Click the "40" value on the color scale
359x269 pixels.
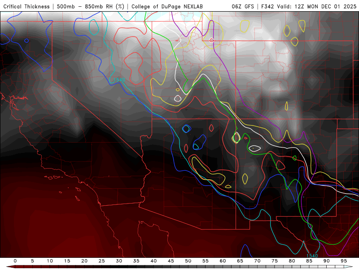[153, 261]
